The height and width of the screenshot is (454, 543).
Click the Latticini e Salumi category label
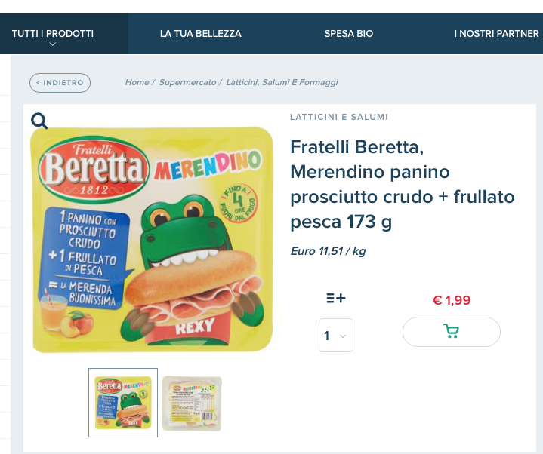click(x=339, y=117)
